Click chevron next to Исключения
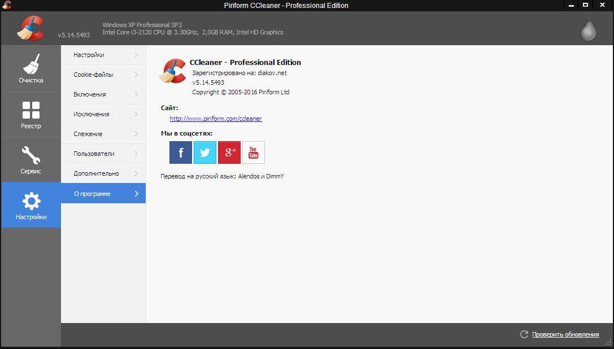 pyautogui.click(x=136, y=114)
